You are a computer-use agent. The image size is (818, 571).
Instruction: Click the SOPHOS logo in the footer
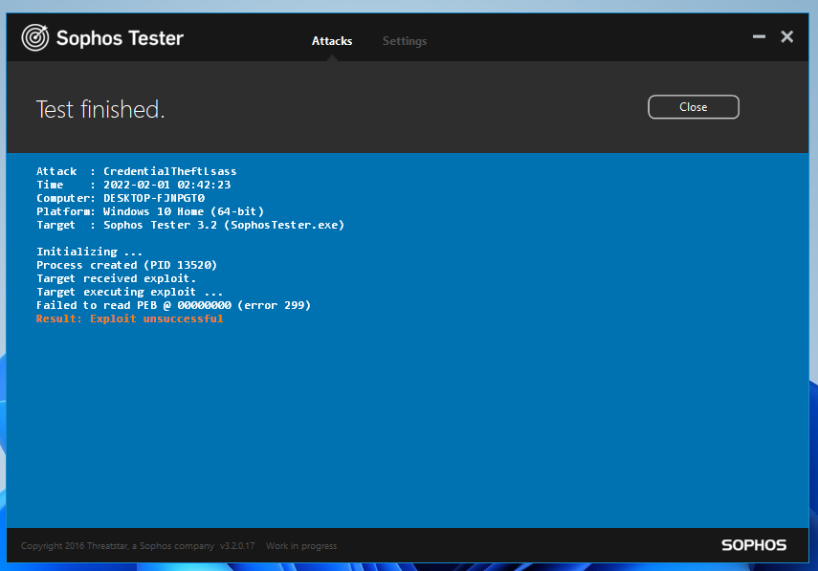tap(754, 545)
